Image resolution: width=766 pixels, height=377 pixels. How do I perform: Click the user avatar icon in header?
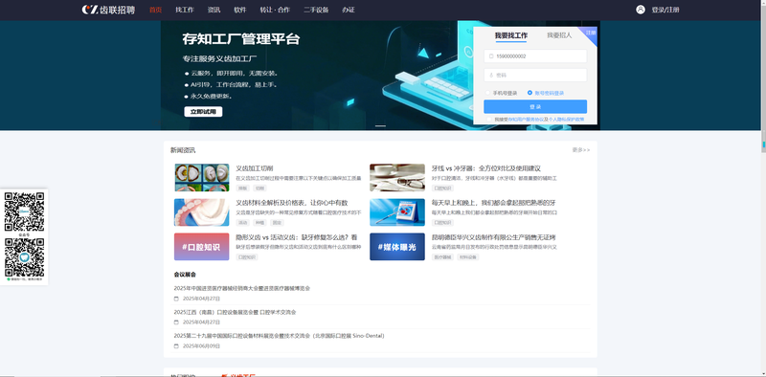(x=641, y=10)
